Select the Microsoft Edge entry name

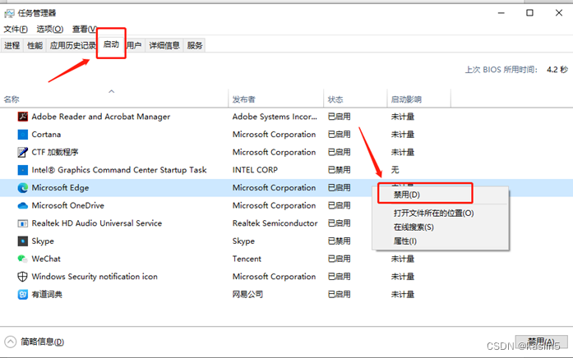click(60, 187)
